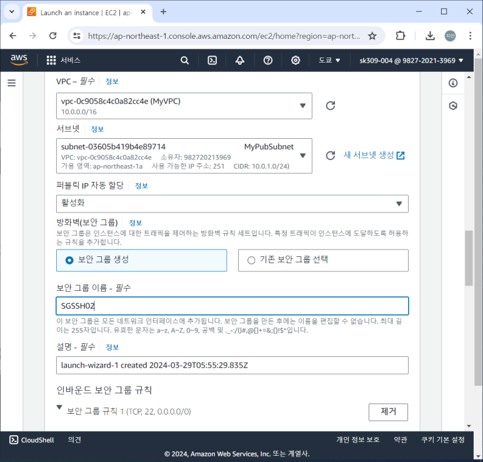The image size is (483, 462).
Task: Open Chrome three-dot menu
Action: (x=470, y=36)
